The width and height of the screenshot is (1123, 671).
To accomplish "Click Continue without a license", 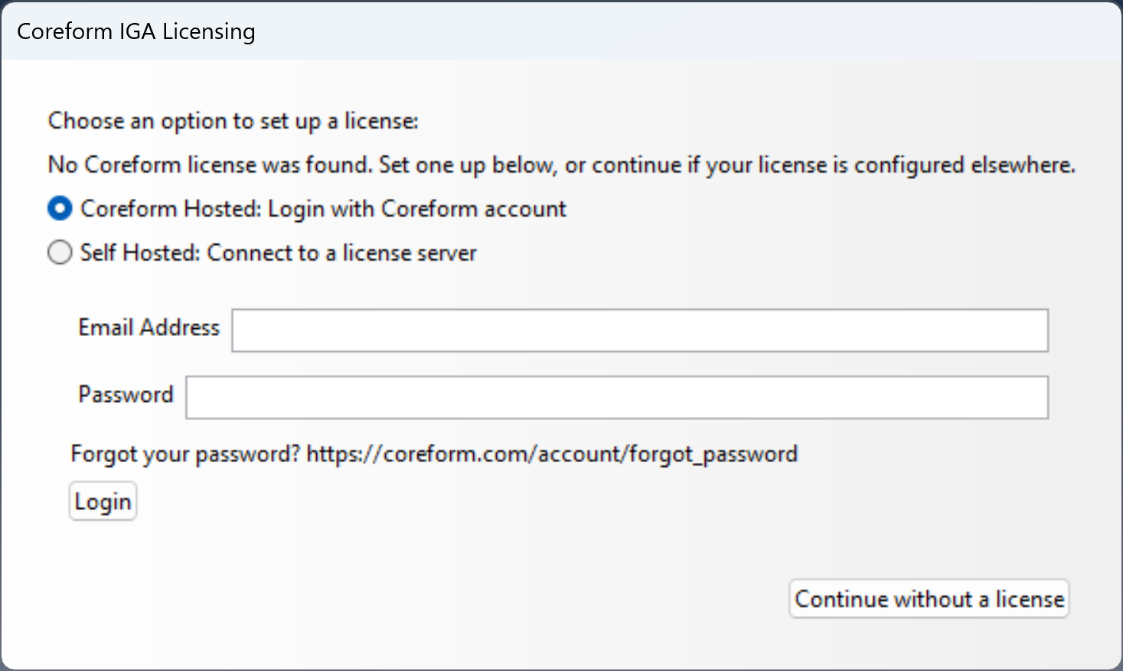I will [x=929, y=598].
